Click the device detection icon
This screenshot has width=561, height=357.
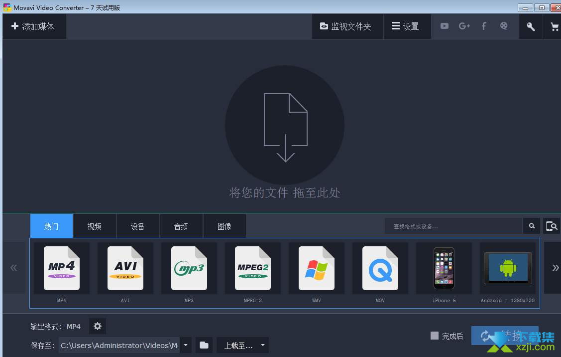(x=552, y=226)
